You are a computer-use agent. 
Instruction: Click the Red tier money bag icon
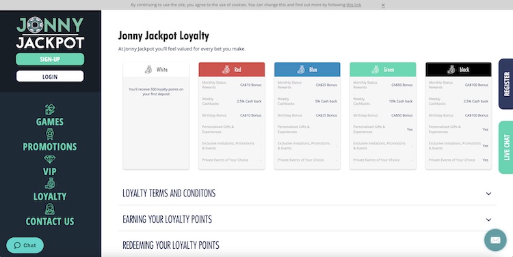(226, 70)
